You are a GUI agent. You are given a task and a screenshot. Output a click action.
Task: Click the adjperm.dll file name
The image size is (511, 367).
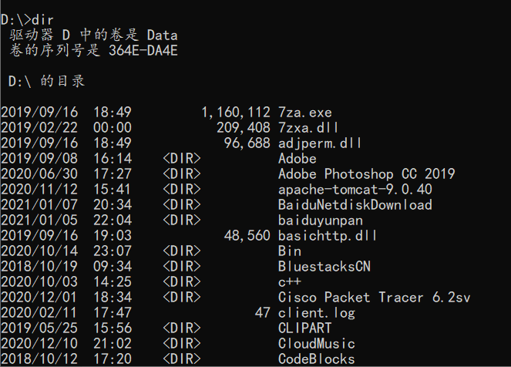pyautogui.click(x=320, y=143)
